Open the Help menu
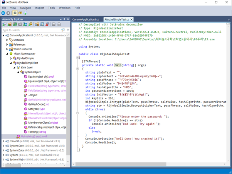The image size is (232, 174). [x=77, y=8]
